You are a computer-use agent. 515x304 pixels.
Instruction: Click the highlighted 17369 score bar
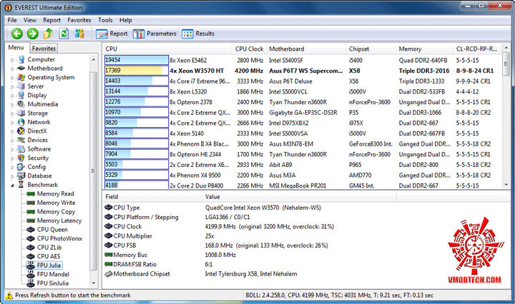click(x=137, y=71)
